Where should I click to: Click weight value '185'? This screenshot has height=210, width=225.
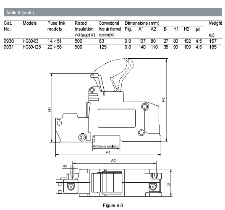pos(213,47)
